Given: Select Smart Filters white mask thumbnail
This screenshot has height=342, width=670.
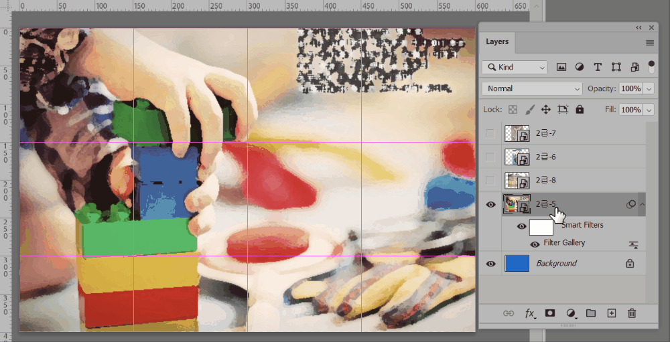Looking at the screenshot, I should 541,227.
